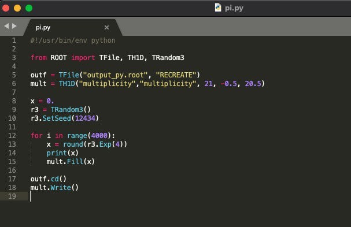Click the string "output_py.root"
This screenshot has width=351, height=227.
pos(115,75)
